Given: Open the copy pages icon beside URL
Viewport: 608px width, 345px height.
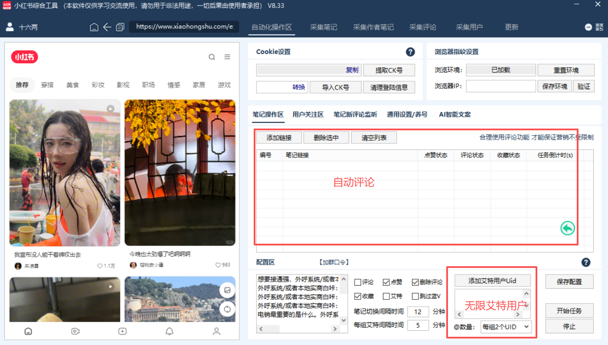Looking at the screenshot, I should tap(120, 27).
